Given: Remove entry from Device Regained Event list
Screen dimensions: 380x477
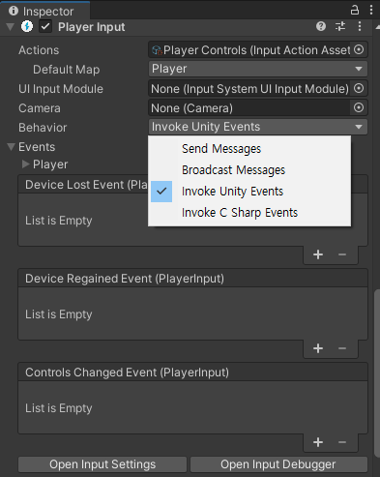Looking at the screenshot, I should (342, 348).
